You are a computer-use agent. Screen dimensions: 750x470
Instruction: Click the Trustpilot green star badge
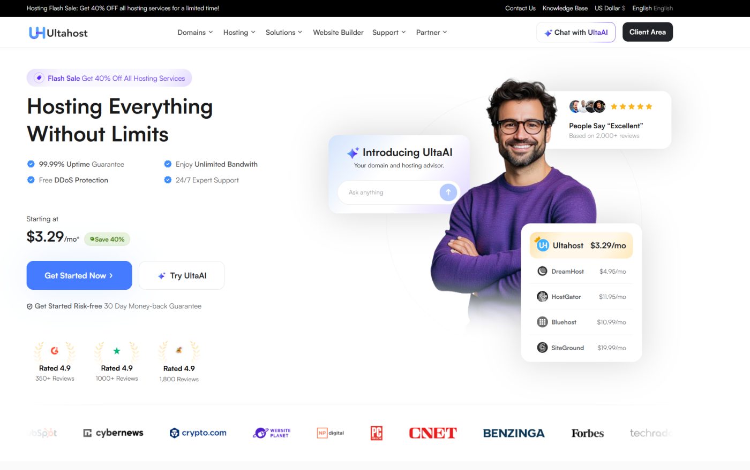pyautogui.click(x=117, y=351)
